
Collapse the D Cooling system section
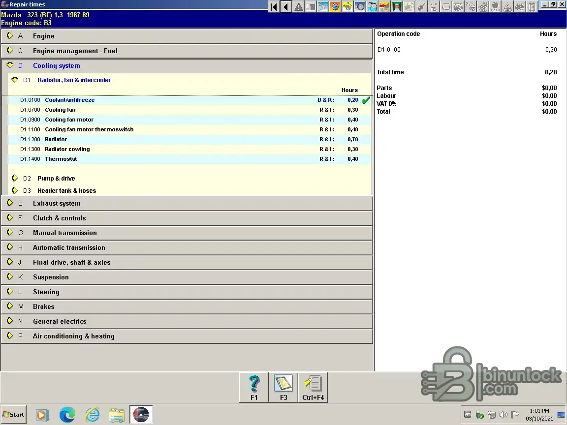click(187, 66)
